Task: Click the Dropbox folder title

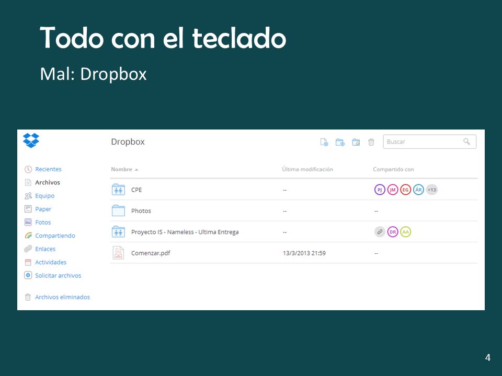Action: coord(128,142)
